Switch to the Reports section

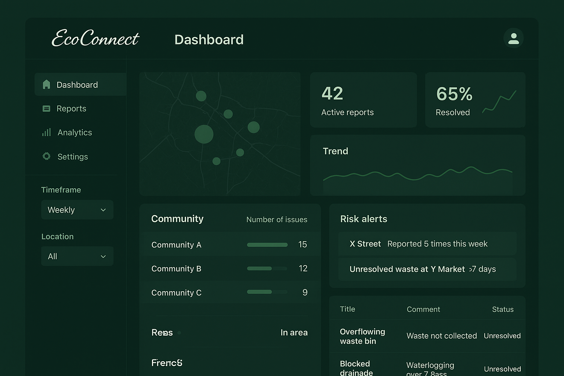point(71,108)
